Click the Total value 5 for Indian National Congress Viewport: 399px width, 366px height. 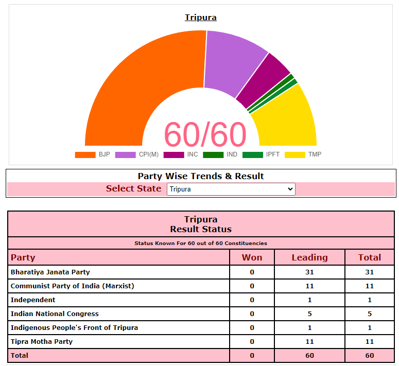370,313
